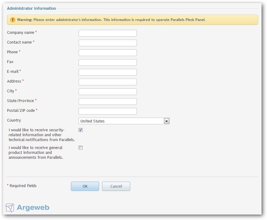Click the Cancel button
This screenshot has height=220, width=267.
[x=116, y=186]
